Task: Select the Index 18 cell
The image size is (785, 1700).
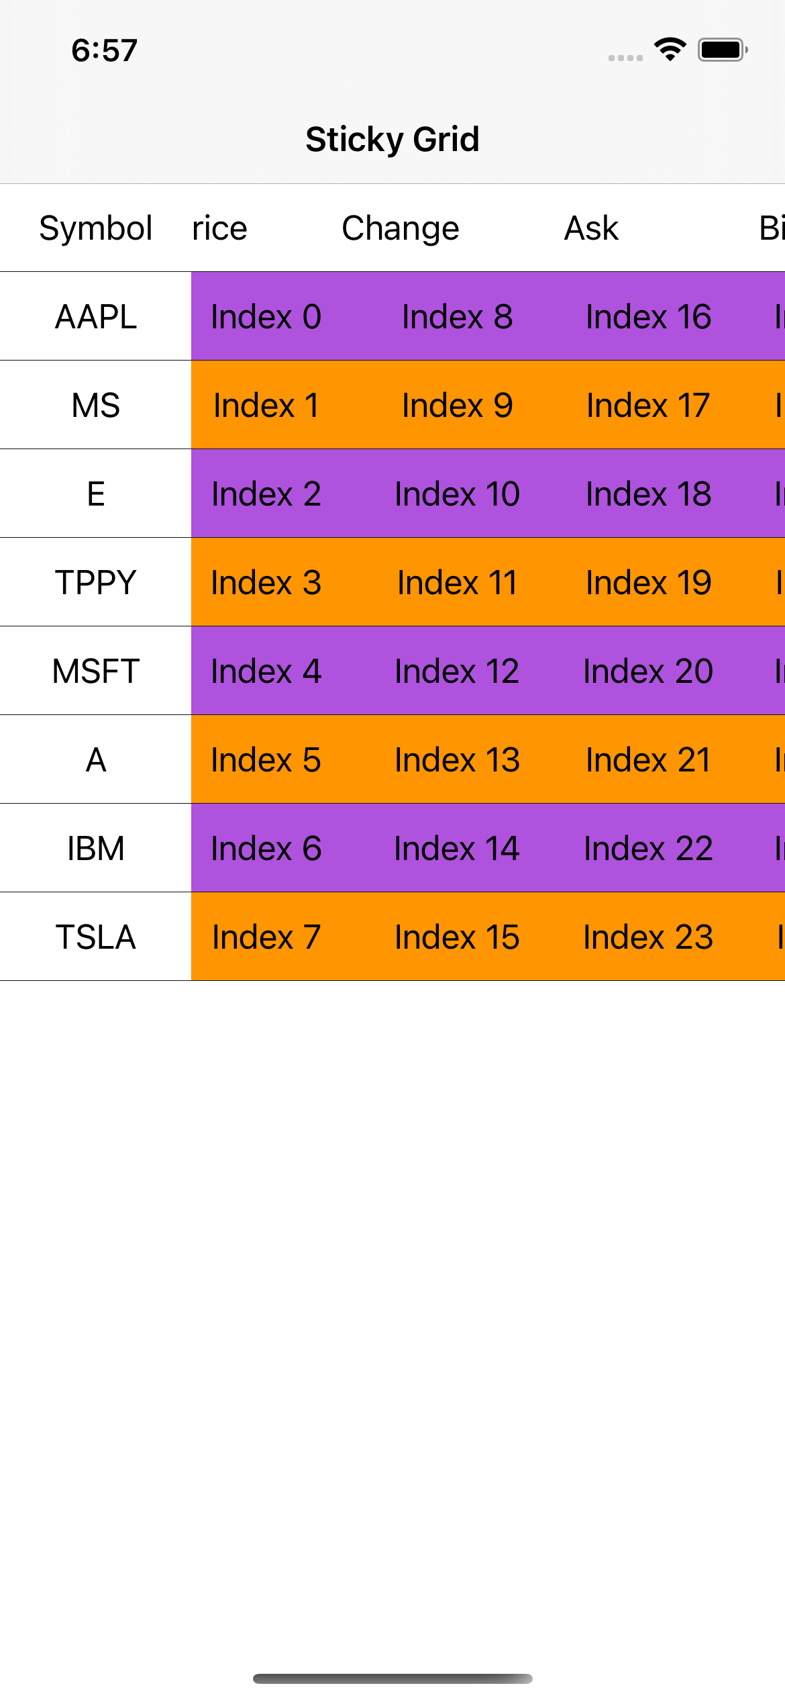Action: (648, 493)
